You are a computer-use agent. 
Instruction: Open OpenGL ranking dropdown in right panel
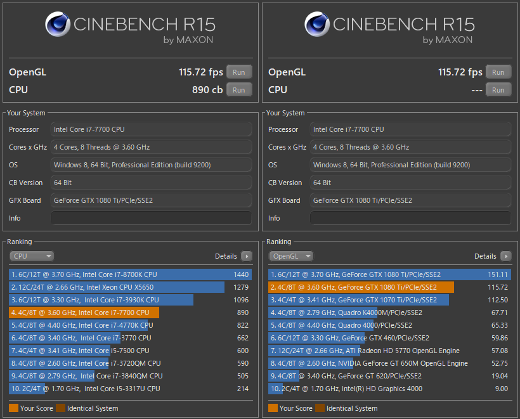(x=291, y=256)
